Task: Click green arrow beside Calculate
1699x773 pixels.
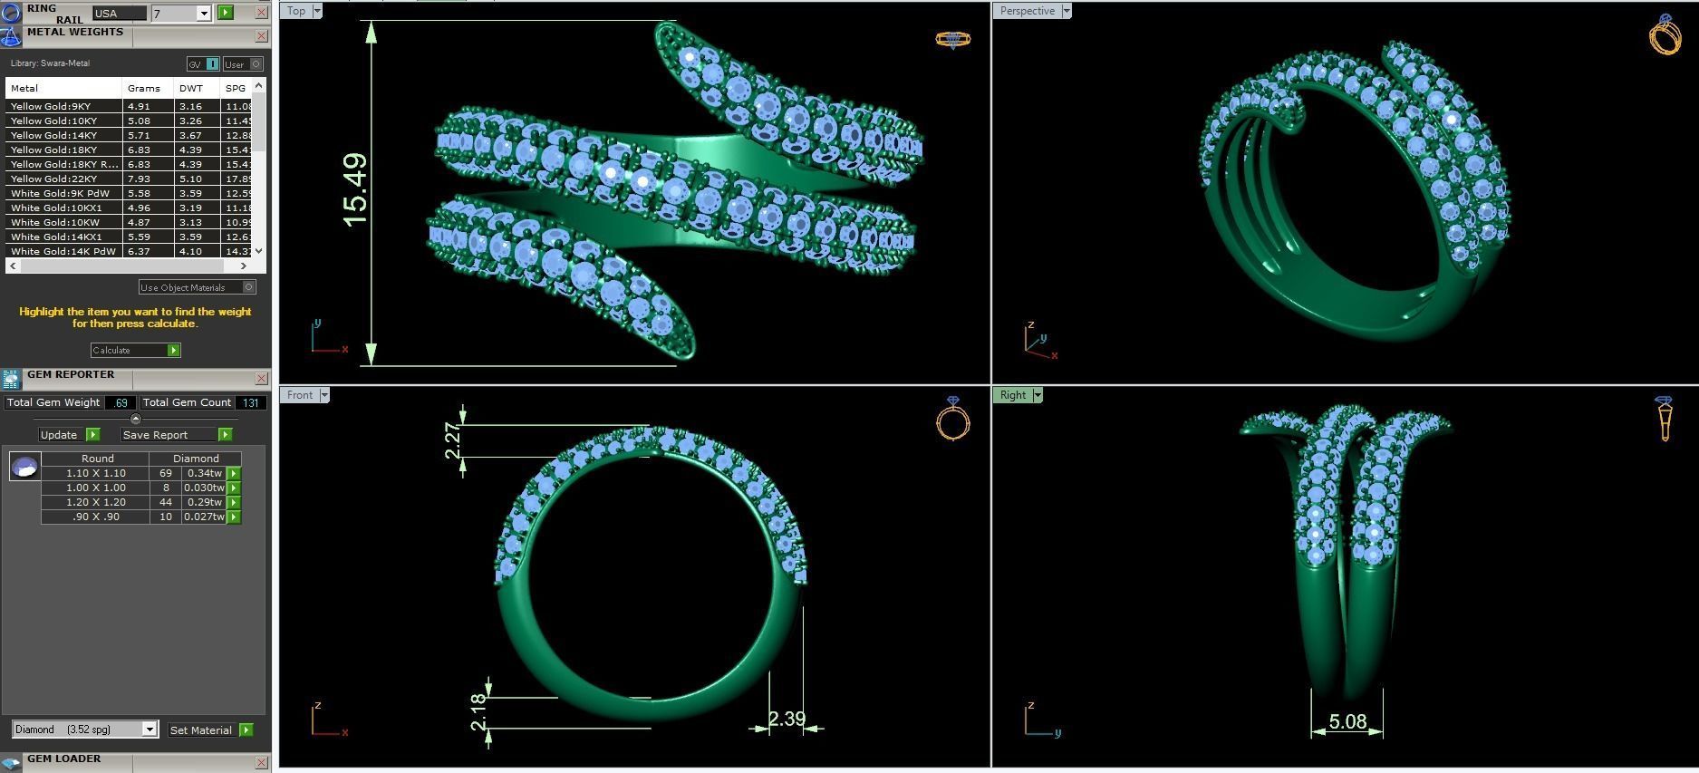Action: tap(173, 351)
